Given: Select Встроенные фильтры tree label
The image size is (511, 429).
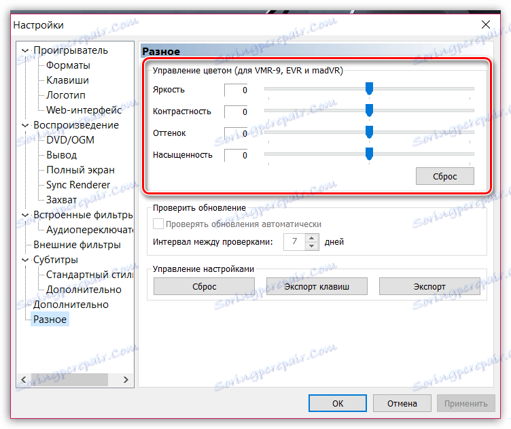Looking at the screenshot, I should pyautogui.click(x=83, y=215).
